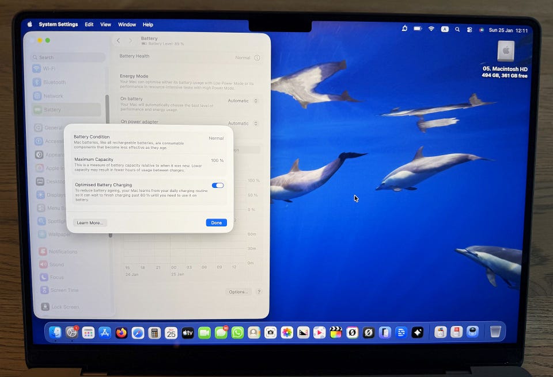Select Battery in the settings sidebar
This screenshot has height=377, width=553.
coord(67,110)
